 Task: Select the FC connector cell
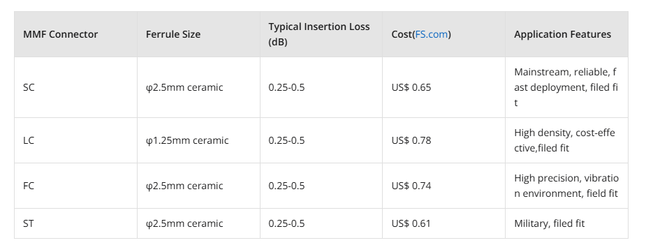point(76,186)
